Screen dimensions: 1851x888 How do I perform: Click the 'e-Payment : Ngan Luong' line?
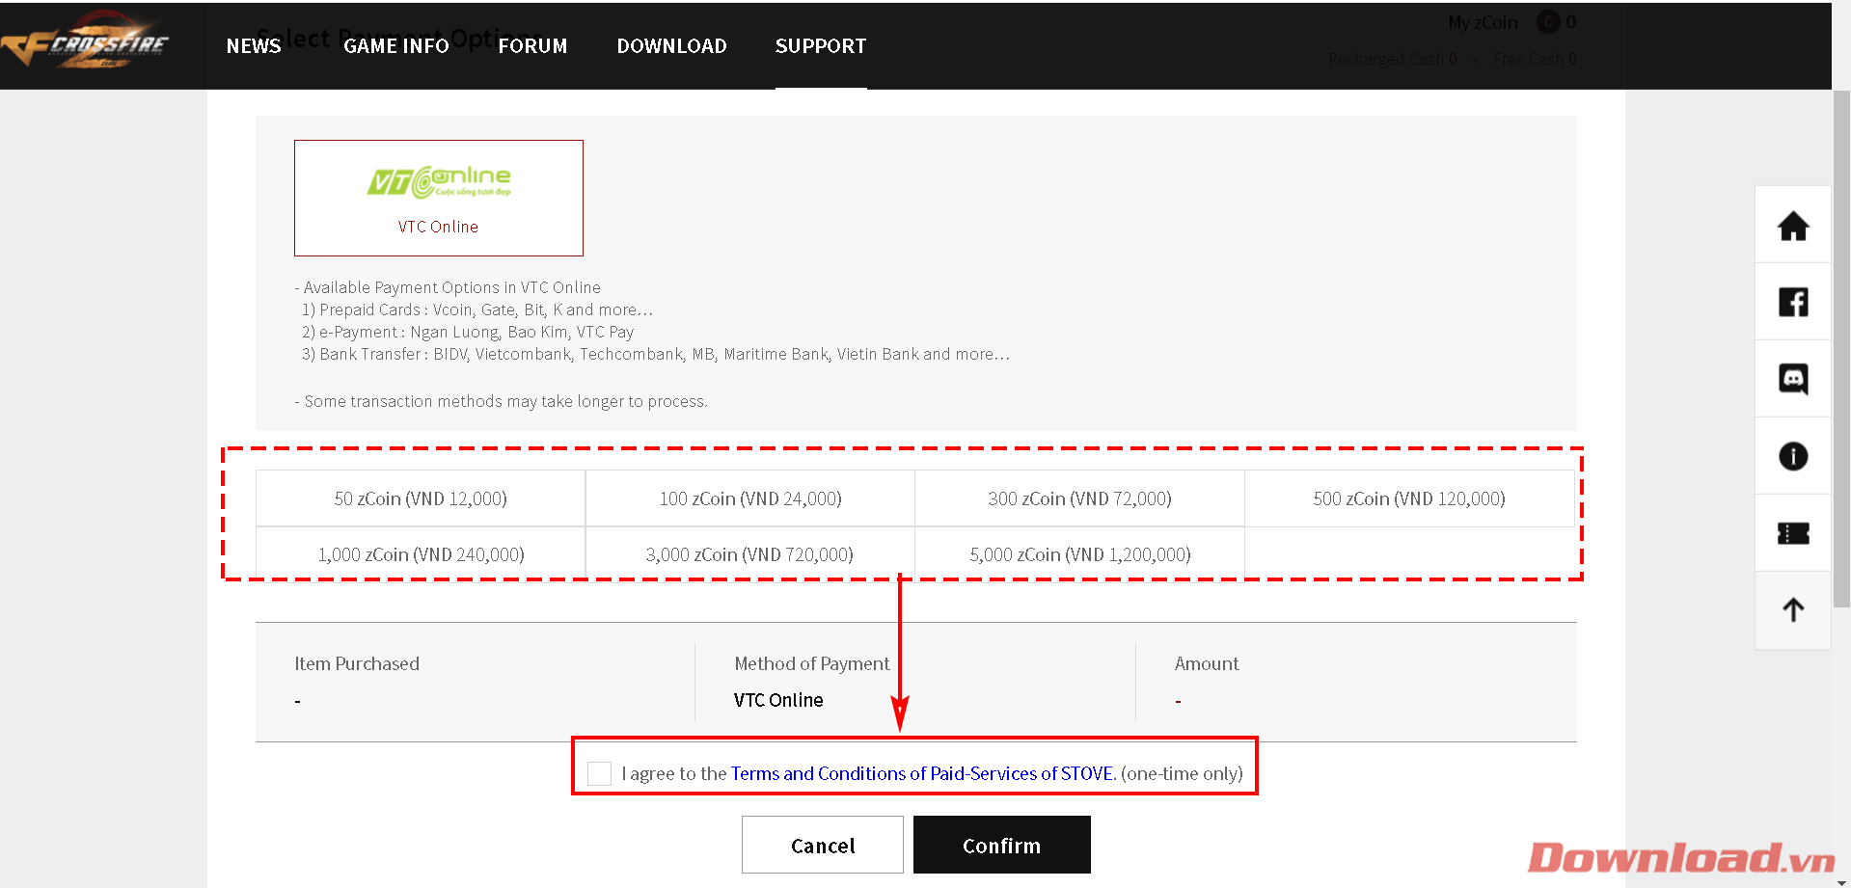coord(468,332)
